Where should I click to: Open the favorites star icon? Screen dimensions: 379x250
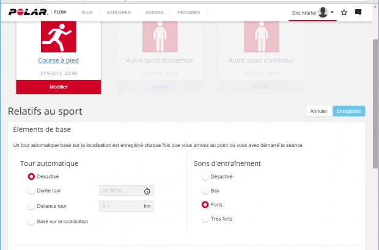344,12
